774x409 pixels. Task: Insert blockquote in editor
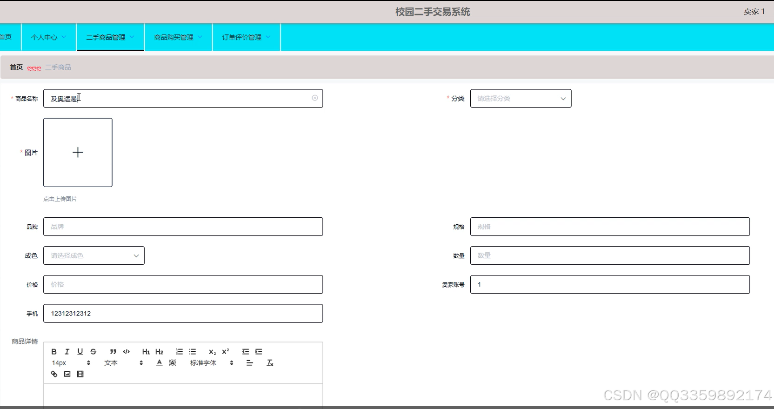pos(113,352)
